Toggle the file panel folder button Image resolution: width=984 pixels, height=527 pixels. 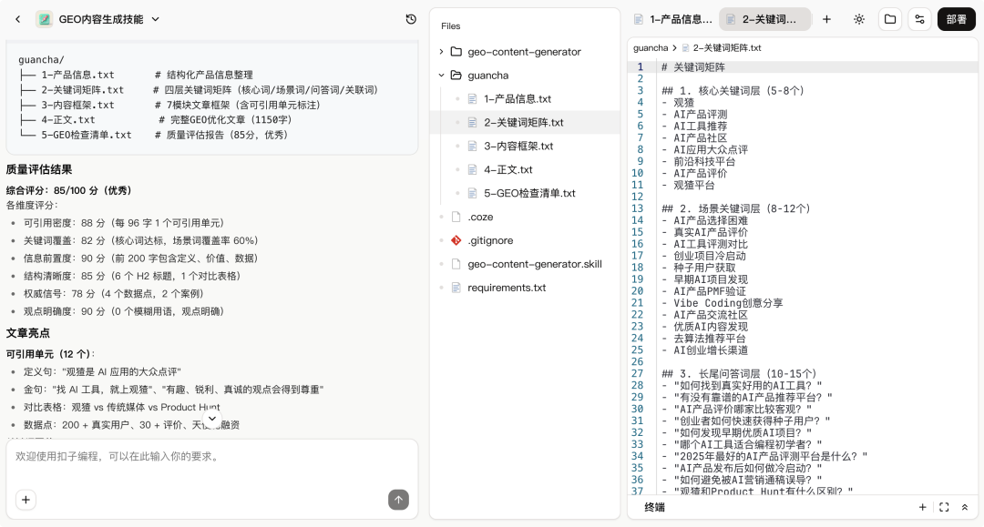point(889,19)
